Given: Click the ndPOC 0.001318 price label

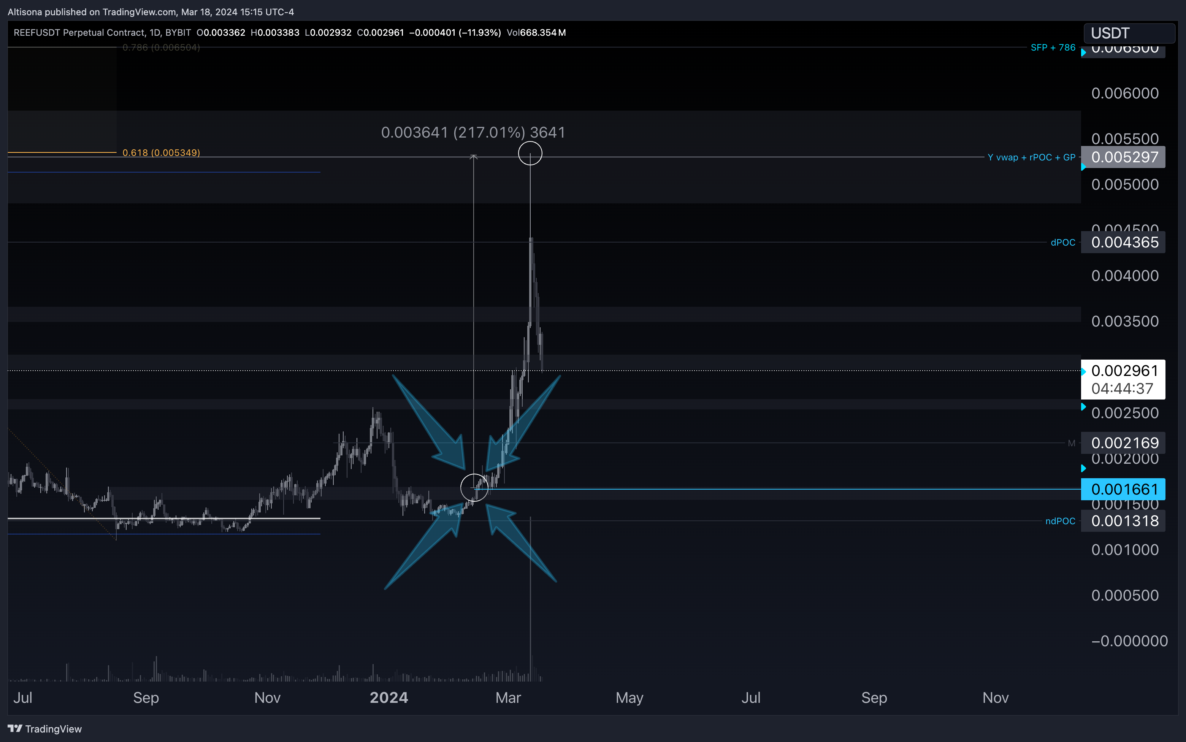Looking at the screenshot, I should coord(1123,521).
